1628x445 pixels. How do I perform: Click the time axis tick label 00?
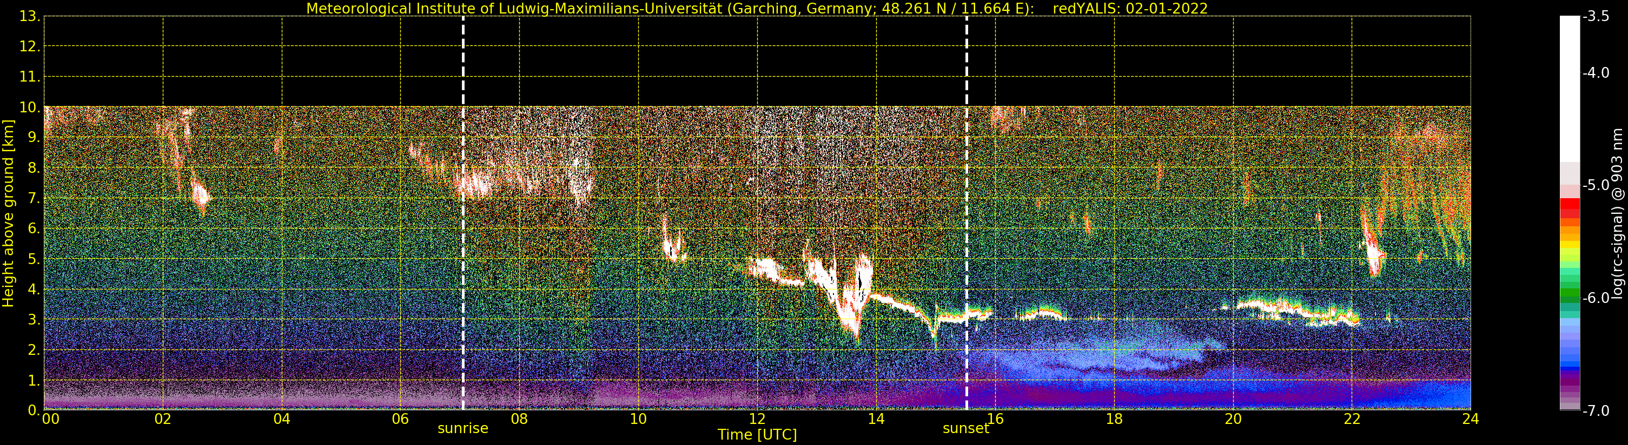(50, 419)
